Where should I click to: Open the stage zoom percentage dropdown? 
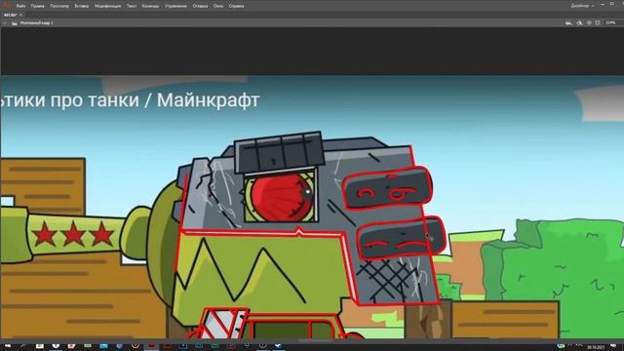pos(611,23)
